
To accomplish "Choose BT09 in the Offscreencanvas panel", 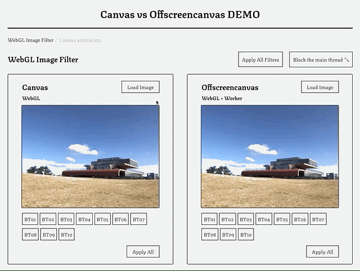I will (x=228, y=235).
